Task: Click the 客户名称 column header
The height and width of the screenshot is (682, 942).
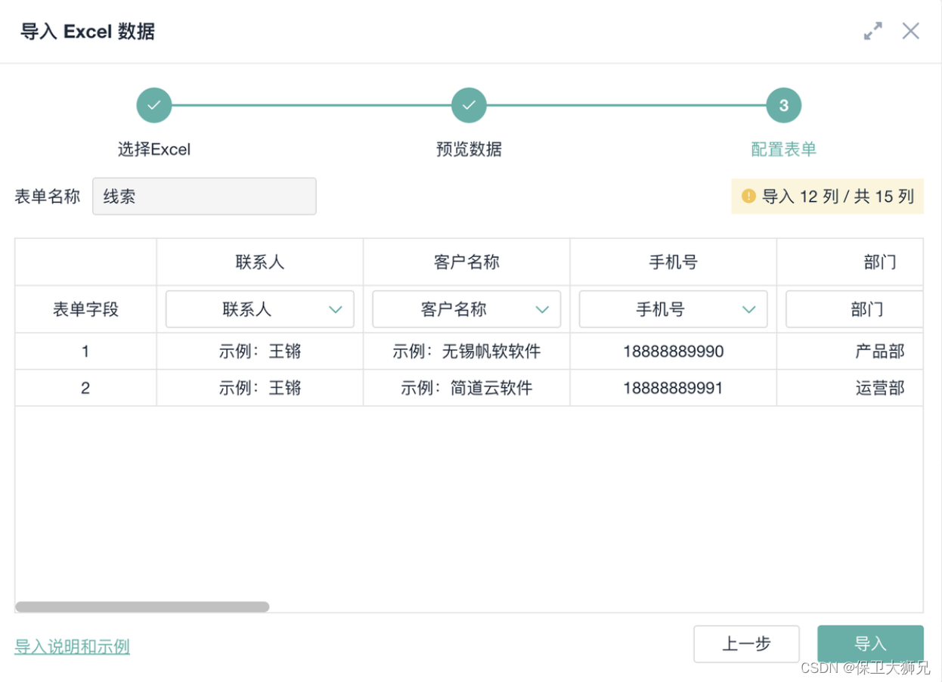Action: pyautogui.click(x=466, y=262)
